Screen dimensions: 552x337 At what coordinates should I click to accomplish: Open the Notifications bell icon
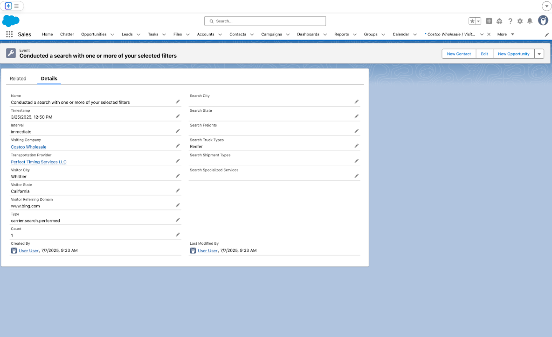pos(530,21)
